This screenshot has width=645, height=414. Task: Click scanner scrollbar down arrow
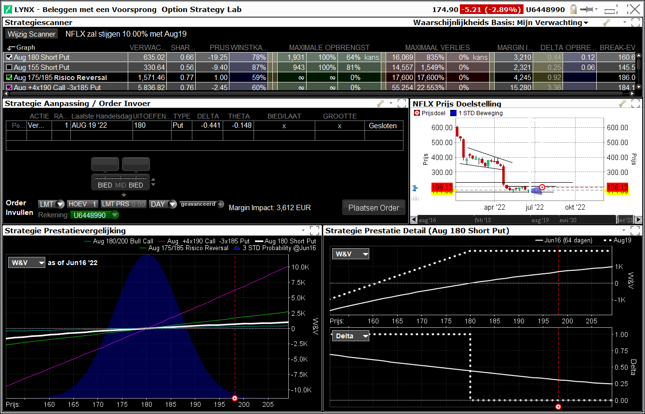point(639,87)
